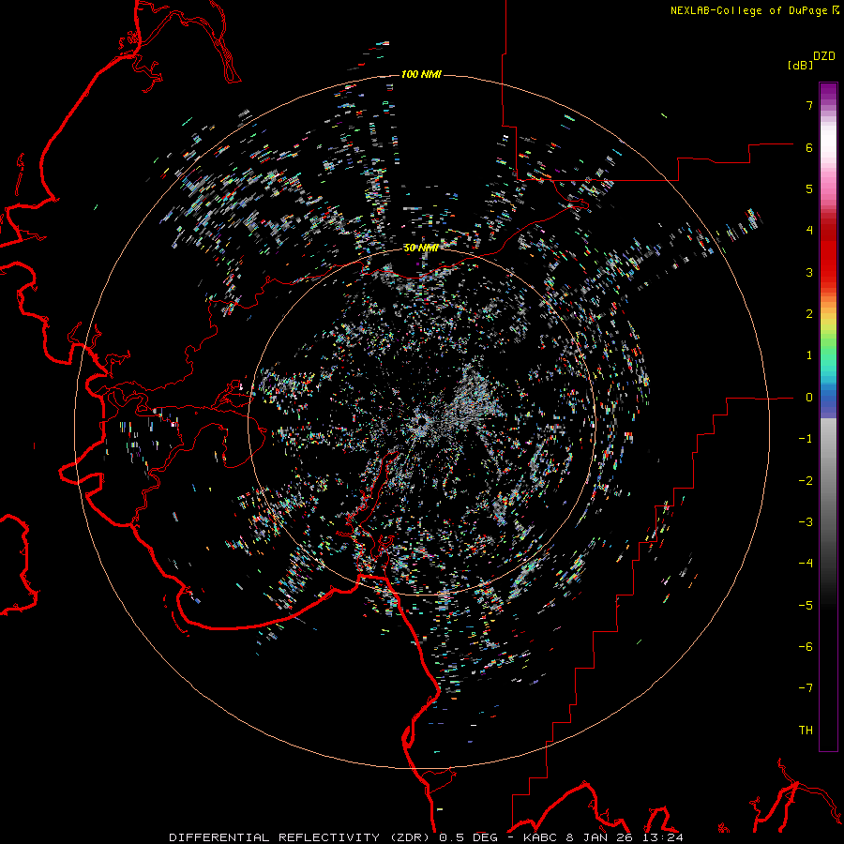Click the -4 value on color scale
This screenshot has height=844, width=844.
coord(806,564)
